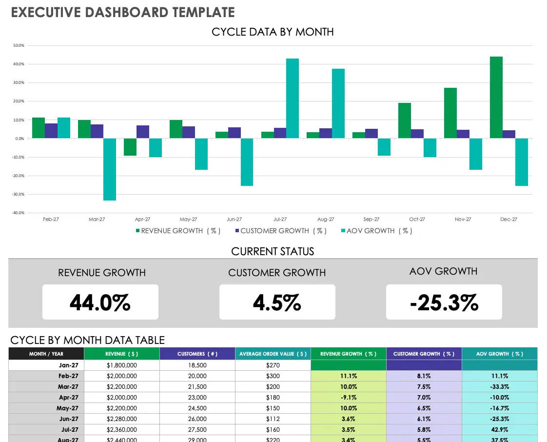Click the 44.0% revenue growth status box
The width and height of the screenshot is (547, 442).
(100, 301)
